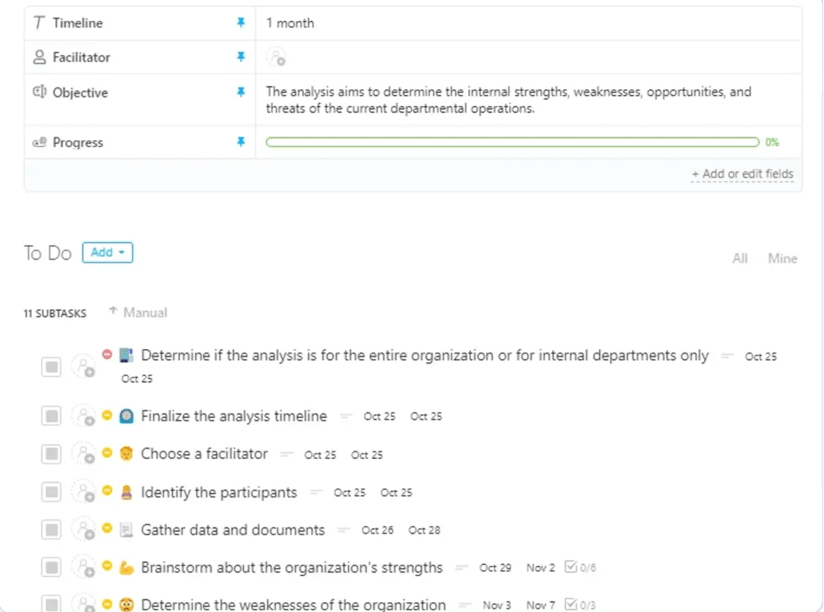This screenshot has height=612, width=824.
Task: Click face emoji on 'Choose a facilitator'
Action: [127, 454]
